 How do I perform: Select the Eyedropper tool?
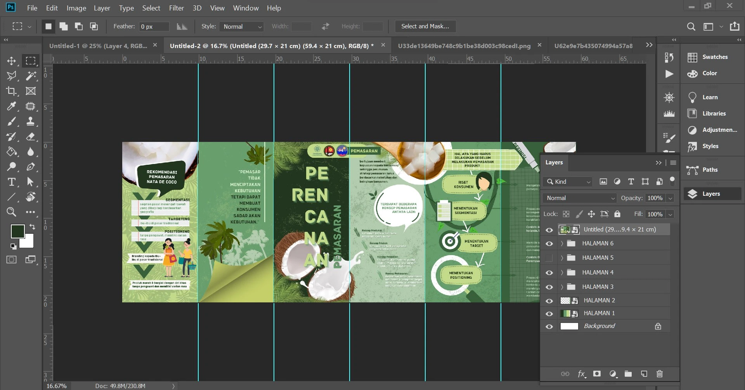pyautogui.click(x=11, y=106)
